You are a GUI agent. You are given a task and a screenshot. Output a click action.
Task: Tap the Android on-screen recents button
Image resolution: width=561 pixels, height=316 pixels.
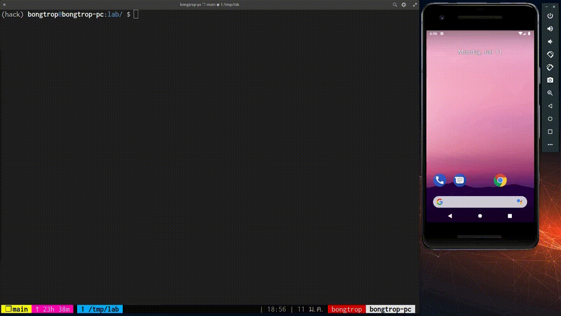pos(510,216)
